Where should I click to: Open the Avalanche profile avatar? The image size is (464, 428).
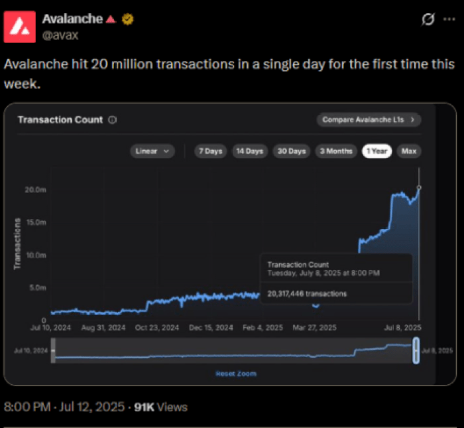19,27
